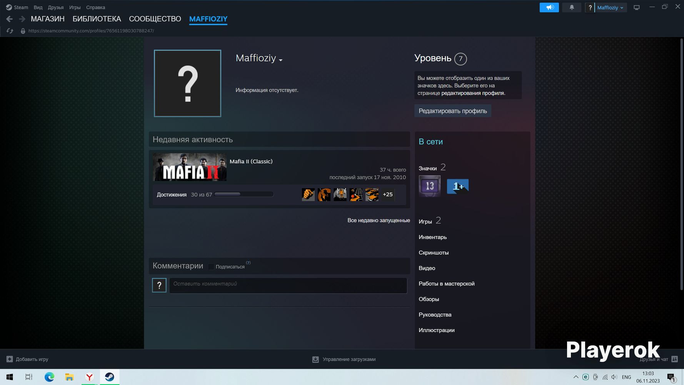Click the Steam taskbar icon
The width and height of the screenshot is (684, 385).
(x=109, y=377)
